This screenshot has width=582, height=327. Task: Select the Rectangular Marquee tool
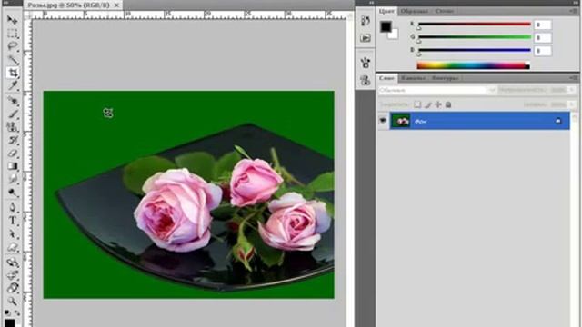[x=13, y=34]
